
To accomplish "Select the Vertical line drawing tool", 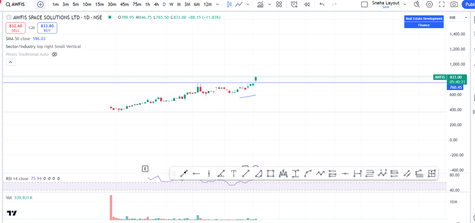I will (209, 173).
